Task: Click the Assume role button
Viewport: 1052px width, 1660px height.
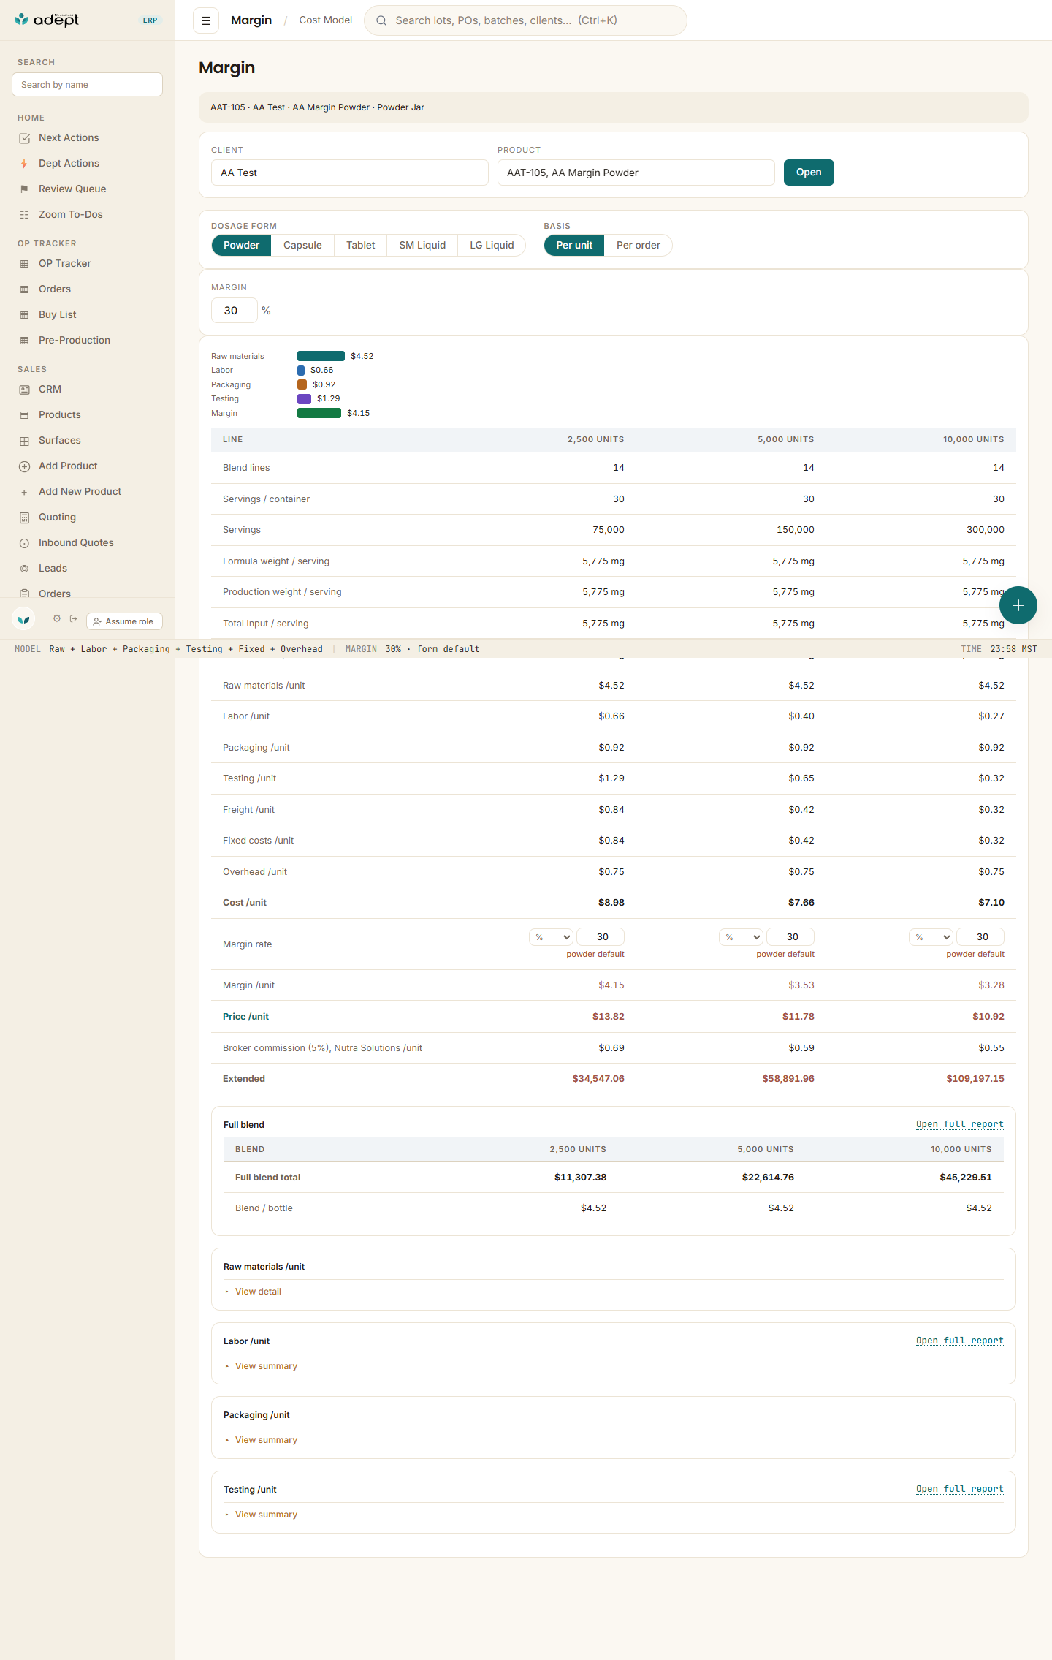Action: pyautogui.click(x=124, y=621)
